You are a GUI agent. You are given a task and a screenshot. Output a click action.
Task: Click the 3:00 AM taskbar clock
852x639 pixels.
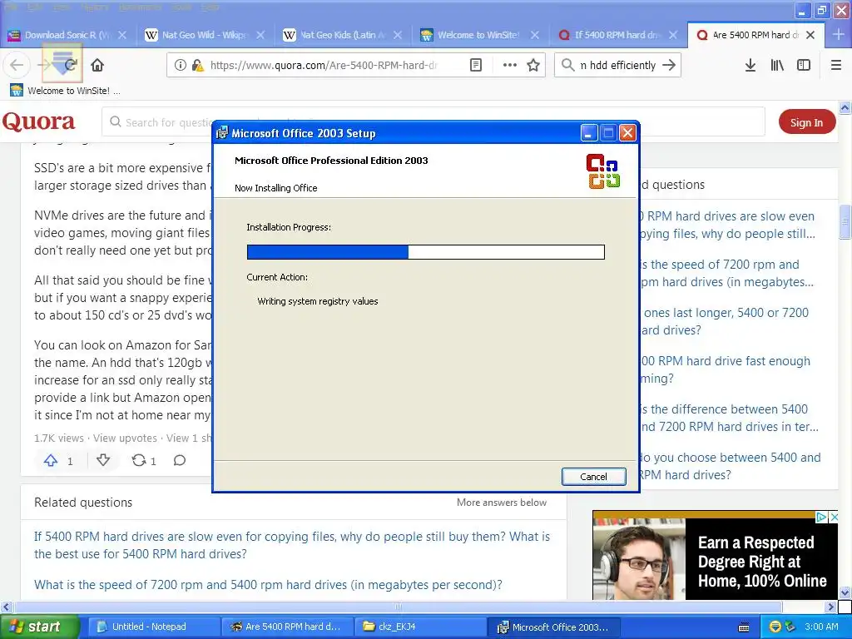pos(821,627)
